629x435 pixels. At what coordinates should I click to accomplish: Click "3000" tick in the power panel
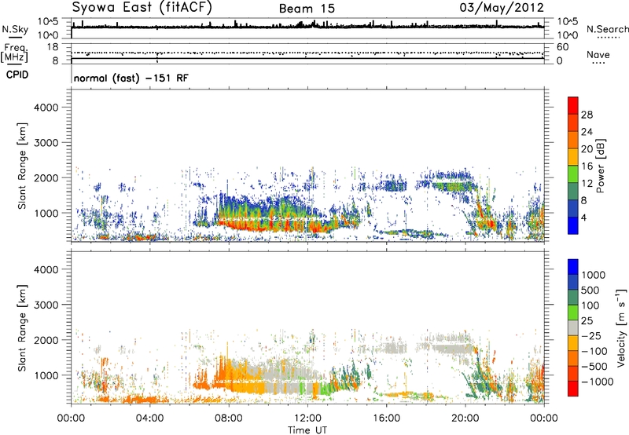[x=46, y=143]
